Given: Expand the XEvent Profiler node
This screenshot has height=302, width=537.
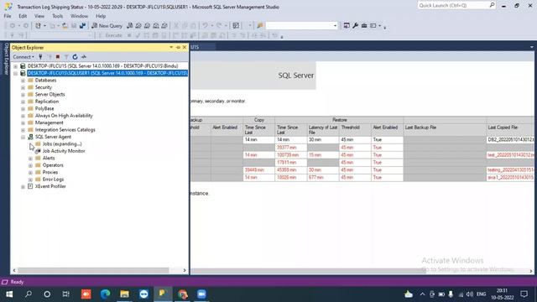Looking at the screenshot, I should coord(23,186).
